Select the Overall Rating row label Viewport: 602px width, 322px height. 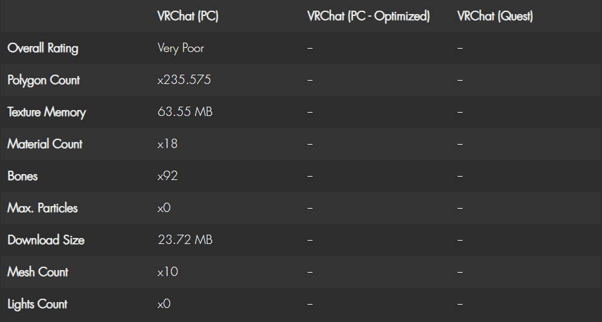tap(43, 48)
